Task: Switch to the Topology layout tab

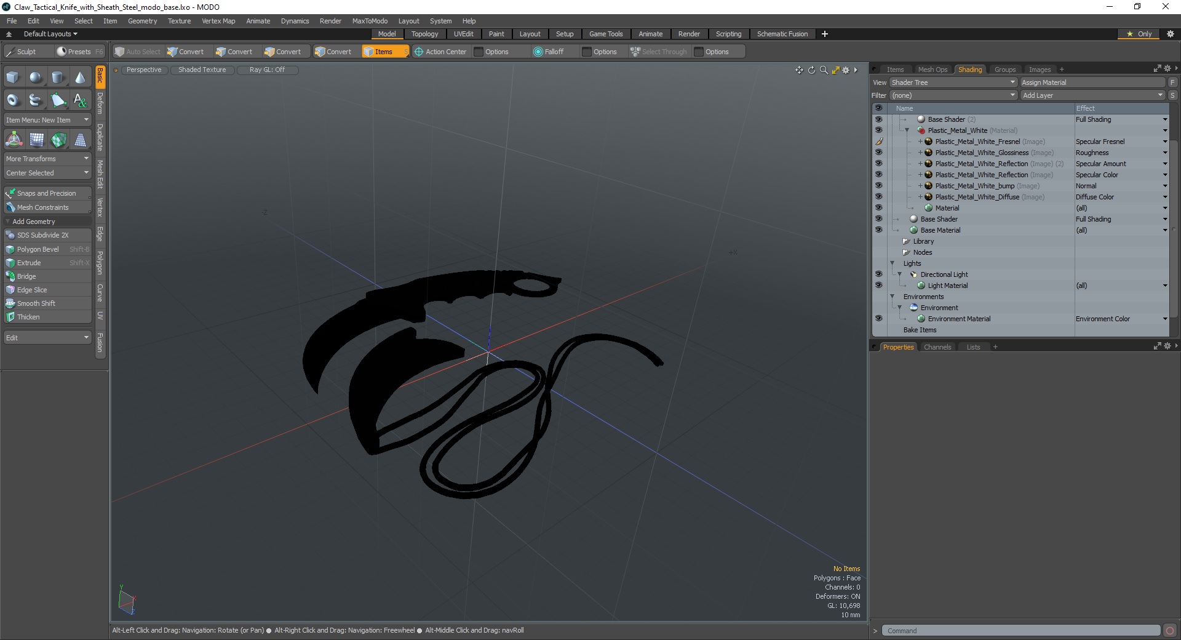Action: click(x=424, y=34)
